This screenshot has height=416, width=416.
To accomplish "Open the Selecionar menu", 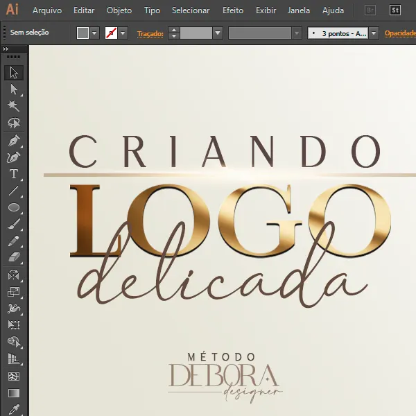I will pyautogui.click(x=191, y=10).
